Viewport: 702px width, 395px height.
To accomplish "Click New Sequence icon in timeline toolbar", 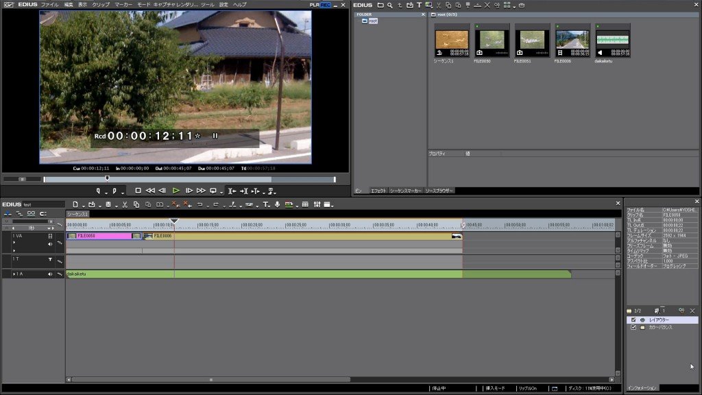I will coord(75,204).
